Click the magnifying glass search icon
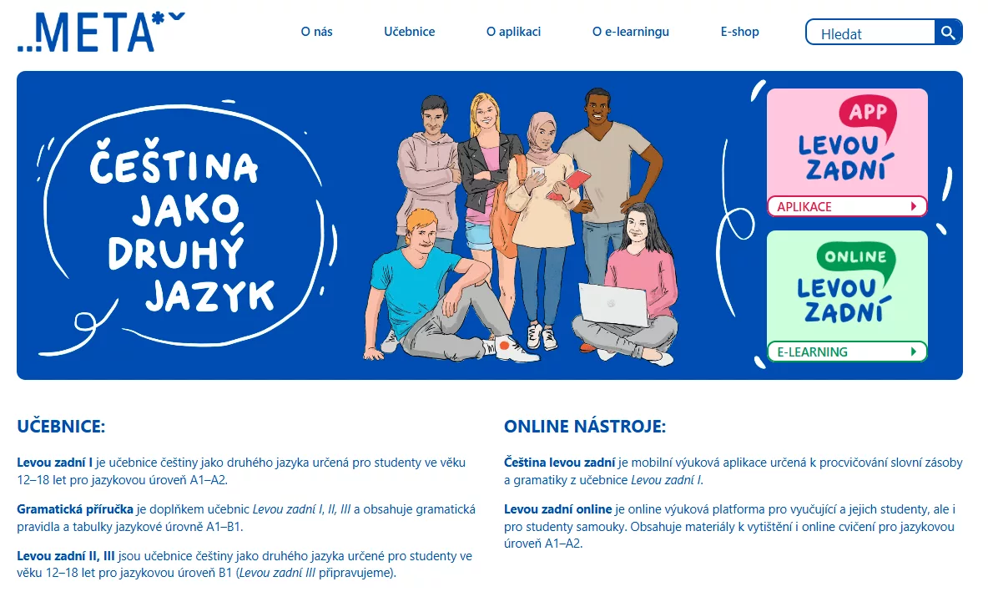988x607 pixels. click(948, 33)
